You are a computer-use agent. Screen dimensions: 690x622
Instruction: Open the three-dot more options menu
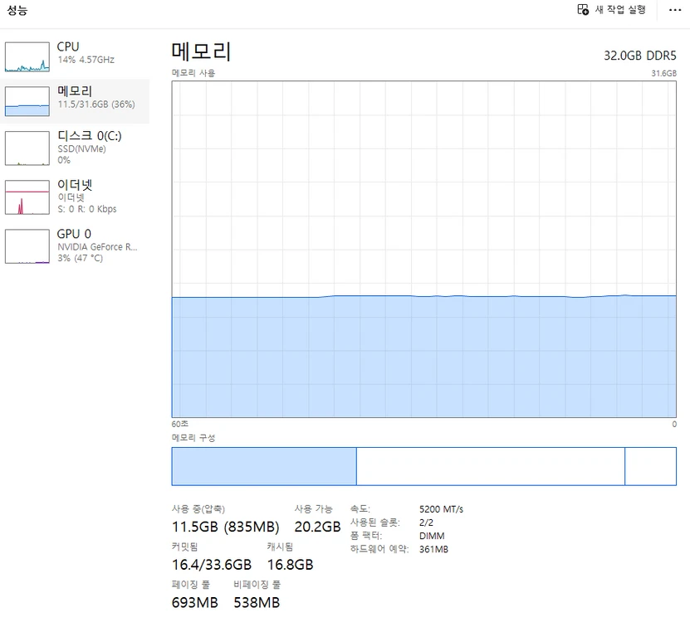coord(674,10)
